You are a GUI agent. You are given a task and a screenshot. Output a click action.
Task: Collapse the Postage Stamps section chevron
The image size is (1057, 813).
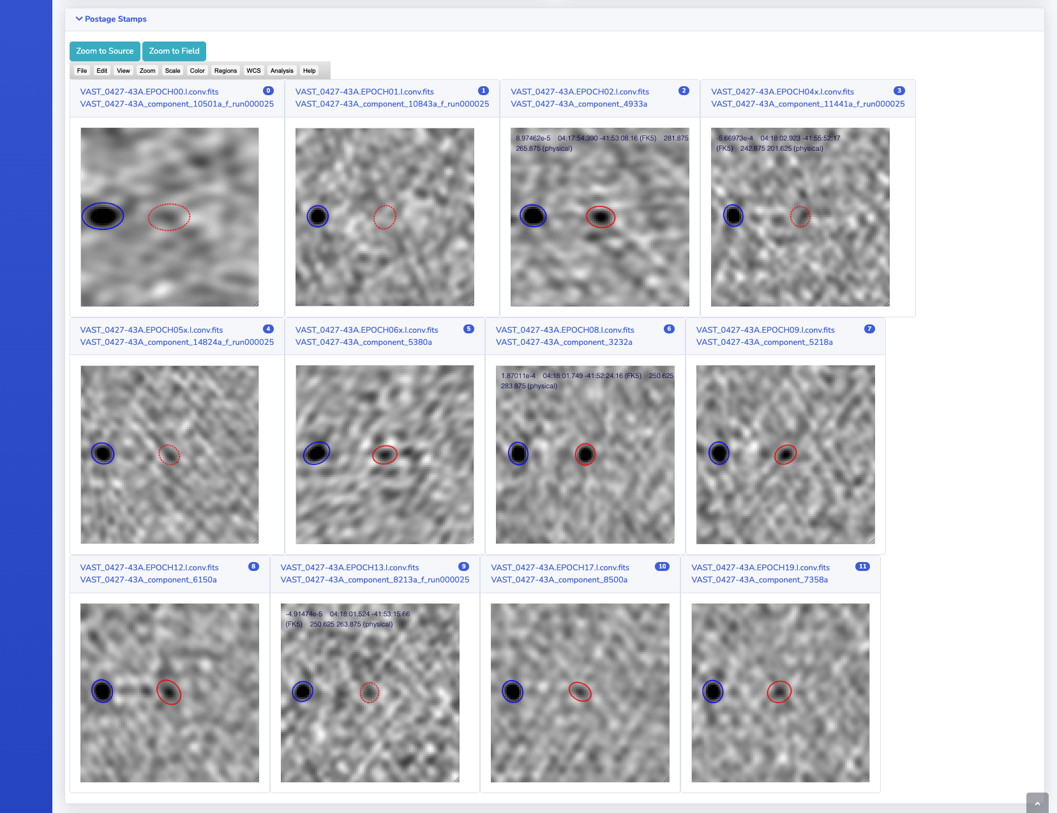point(79,19)
